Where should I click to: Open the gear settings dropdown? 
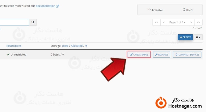pos(198,37)
